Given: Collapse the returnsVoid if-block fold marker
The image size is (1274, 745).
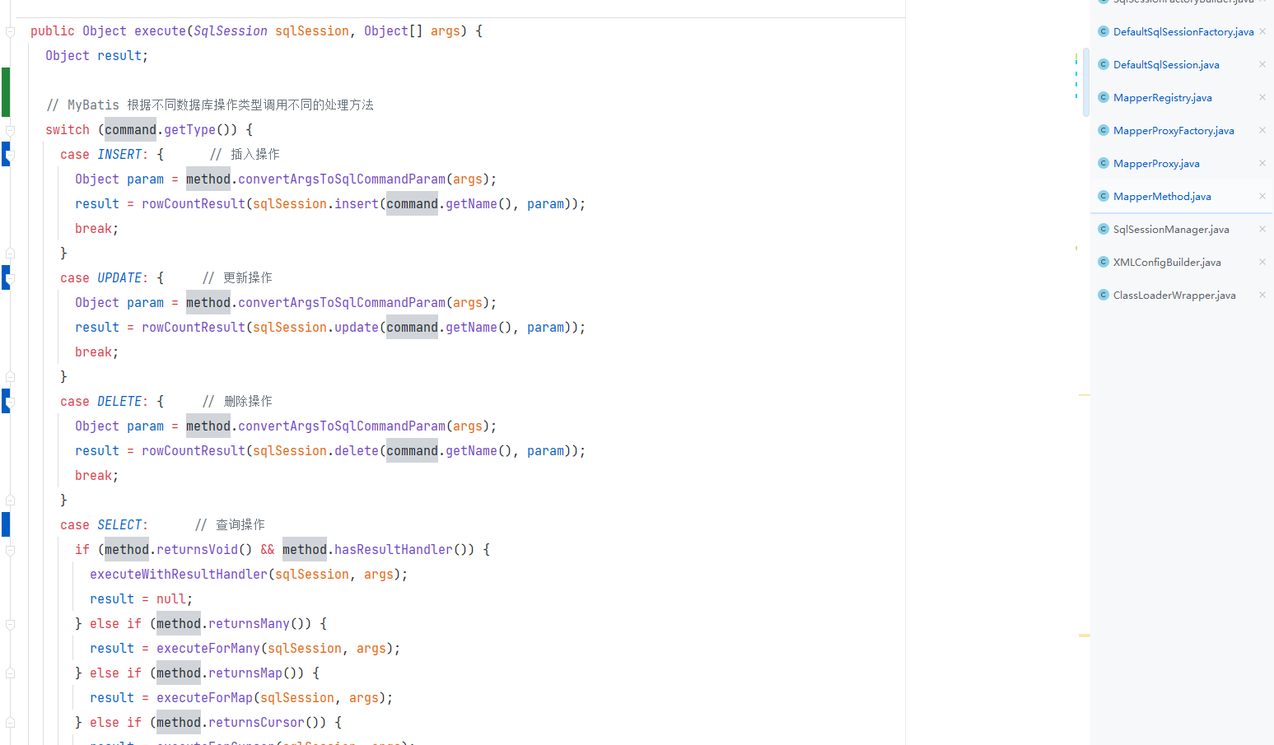Looking at the screenshot, I should point(11,551).
